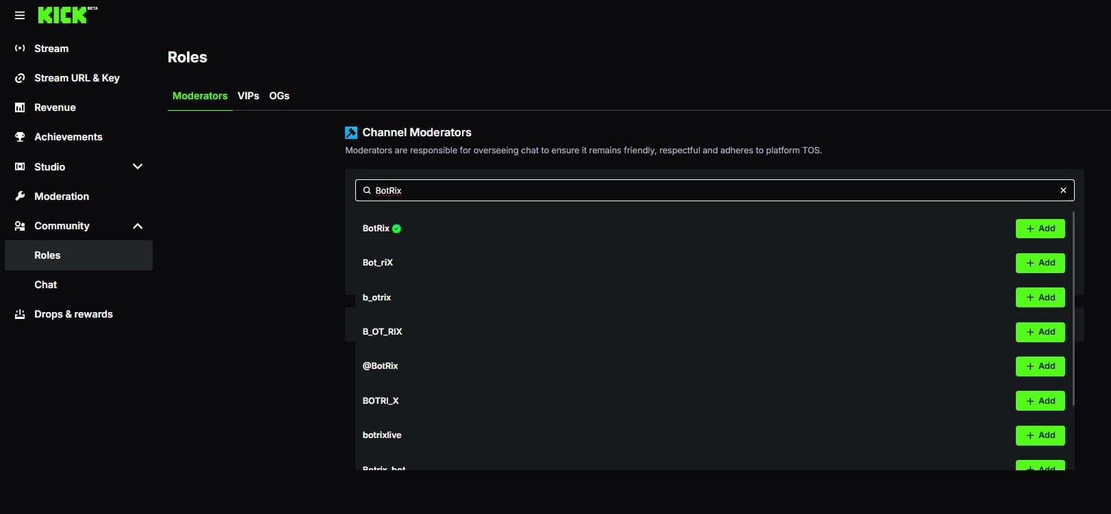Click the Achievements trophy icon
Screen dimensions: 1111x514
coord(20,137)
